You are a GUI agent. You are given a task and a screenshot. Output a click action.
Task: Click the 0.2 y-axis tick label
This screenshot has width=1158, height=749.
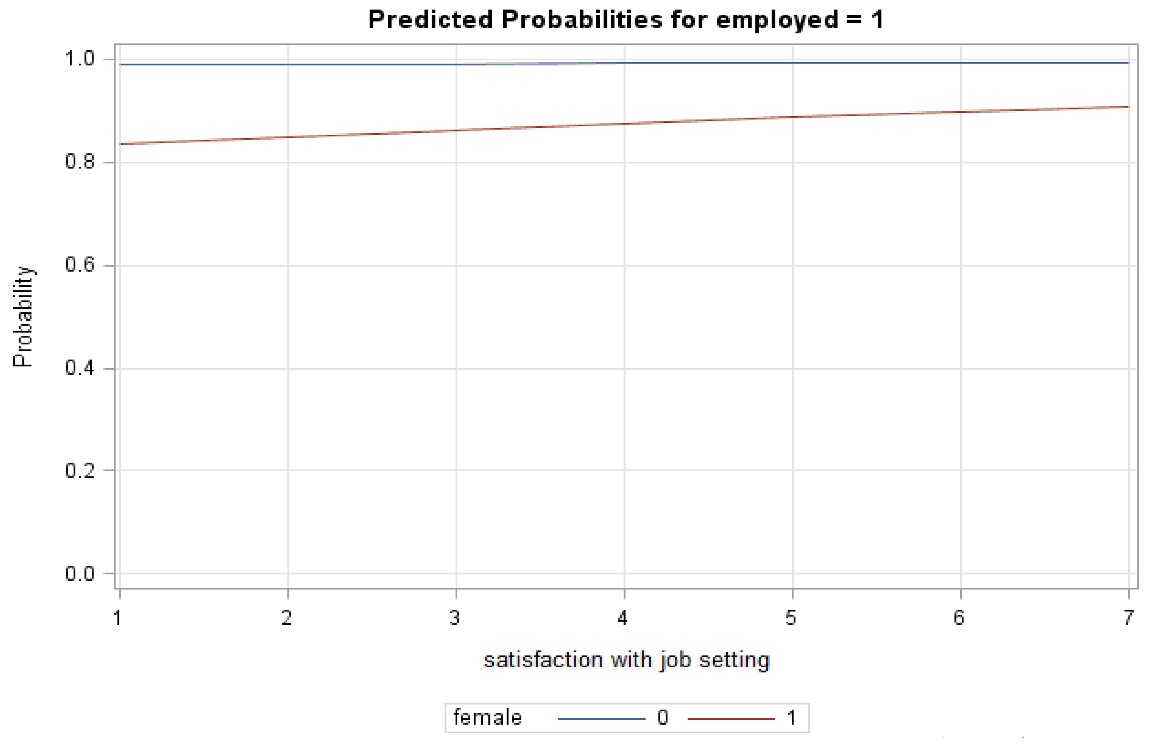pos(79,470)
